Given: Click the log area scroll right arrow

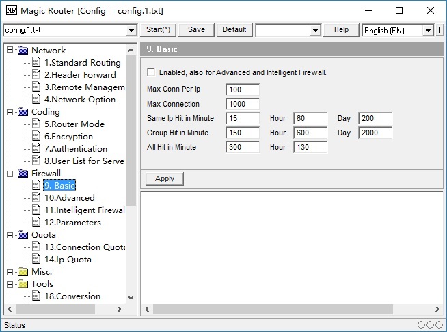Looking at the screenshot, I should click(437, 309).
